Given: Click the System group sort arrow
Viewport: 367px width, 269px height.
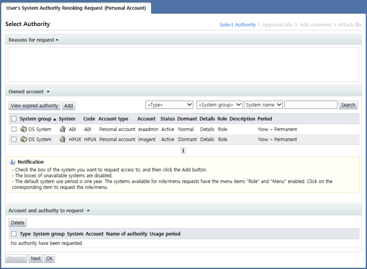Looking at the screenshot, I should coord(55,119).
